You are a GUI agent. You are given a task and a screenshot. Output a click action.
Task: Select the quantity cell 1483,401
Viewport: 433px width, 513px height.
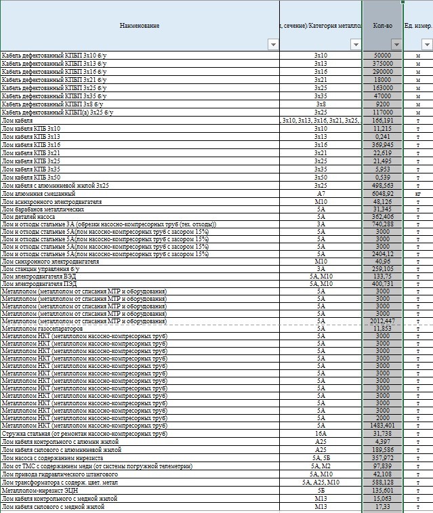coord(382,426)
